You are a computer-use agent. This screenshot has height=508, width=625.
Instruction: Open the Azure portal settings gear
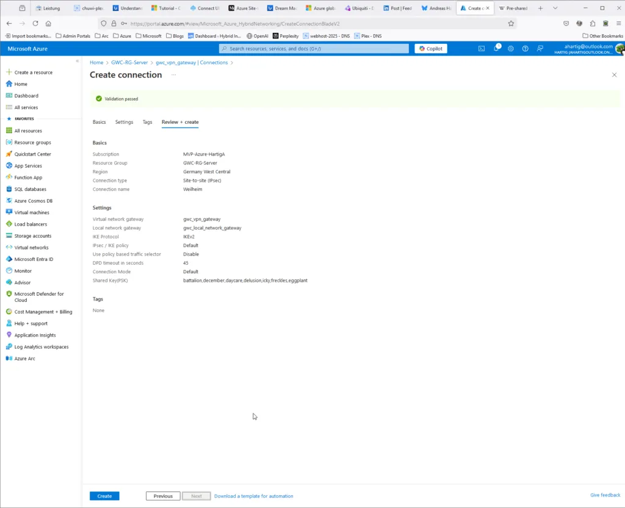511,48
